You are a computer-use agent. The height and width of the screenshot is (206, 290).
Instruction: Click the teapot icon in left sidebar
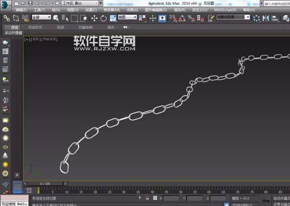[x=5, y=42]
